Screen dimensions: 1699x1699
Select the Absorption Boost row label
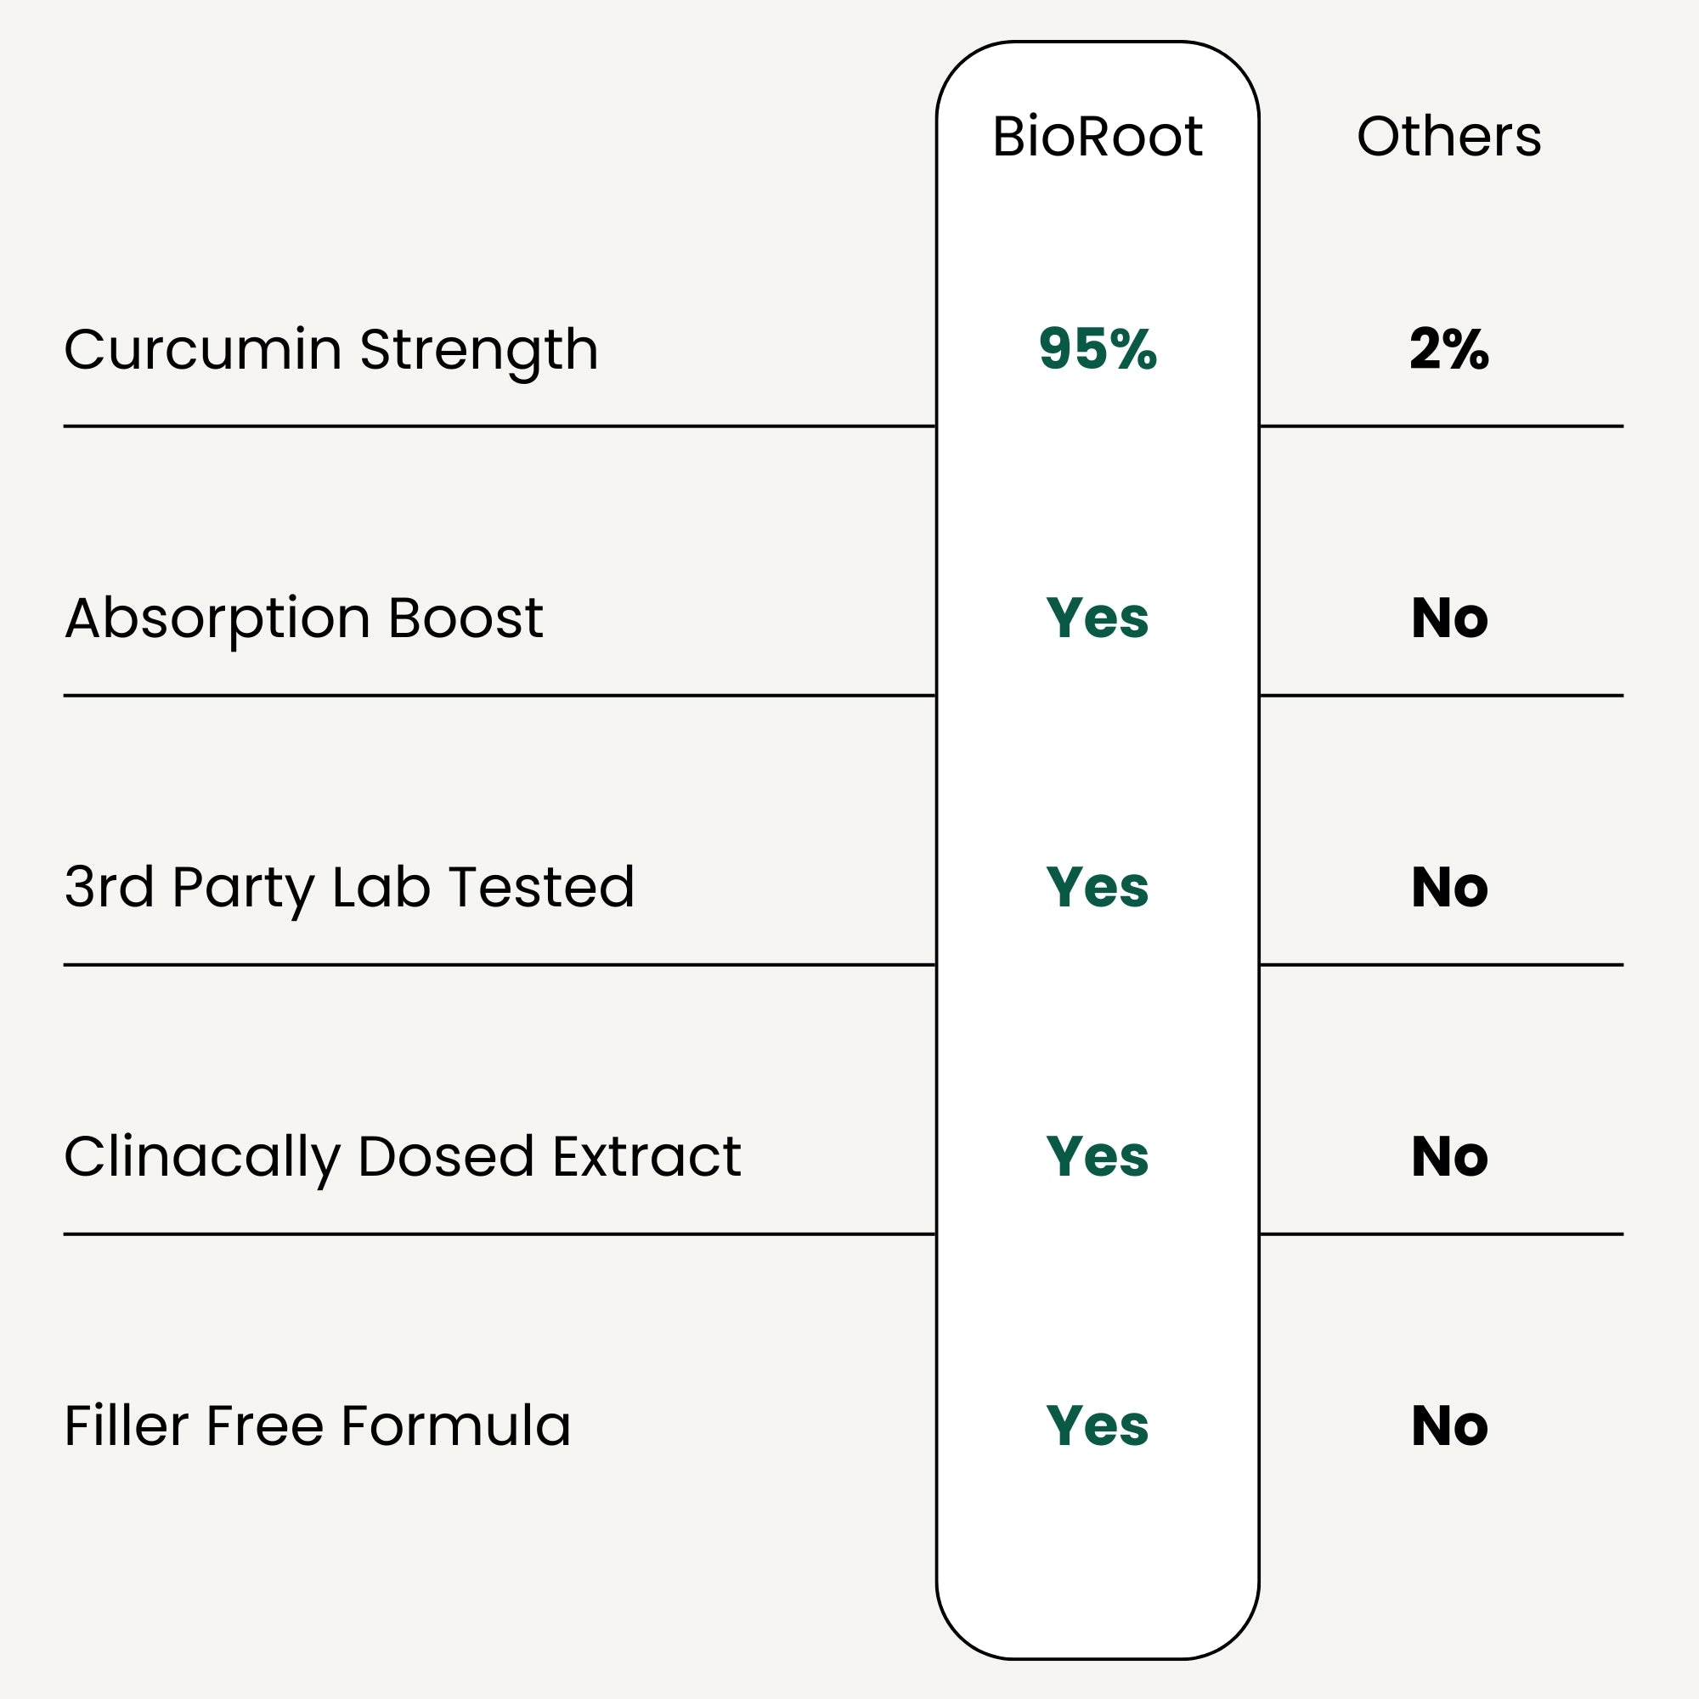tap(303, 618)
